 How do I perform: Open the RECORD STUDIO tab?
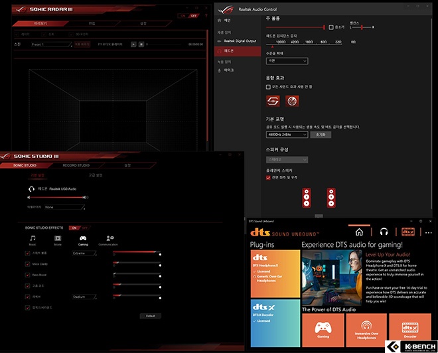76,165
